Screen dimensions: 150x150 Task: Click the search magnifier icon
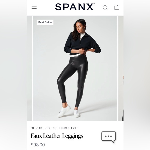pyautogui.click(x=105, y=8)
